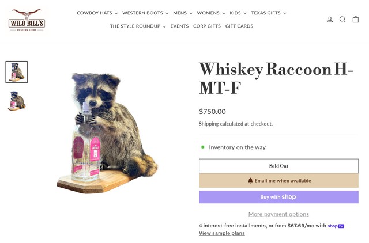Open the shopping cart icon
369x243 pixels.
click(x=356, y=19)
